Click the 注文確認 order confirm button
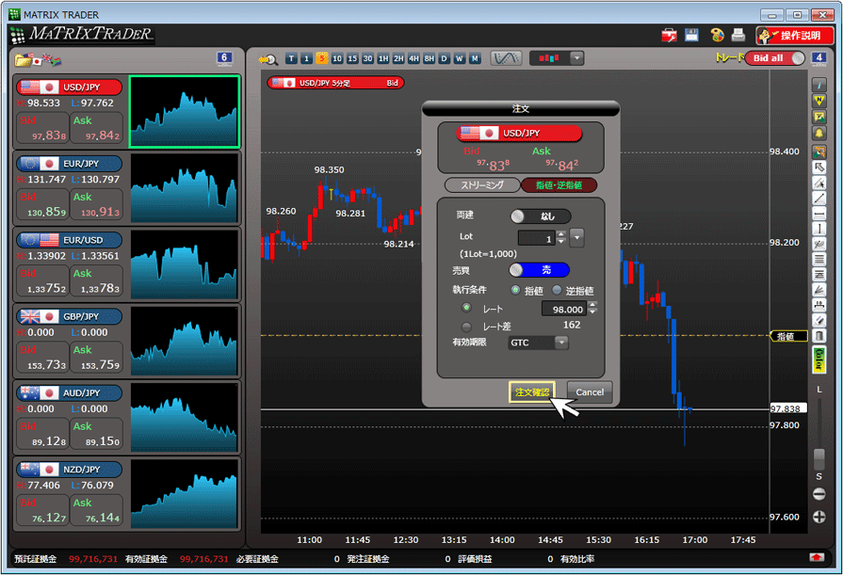The width and height of the screenshot is (843, 575). (x=532, y=392)
